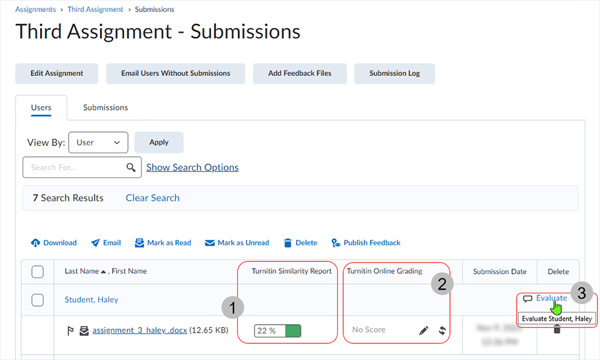This screenshot has width=600, height=360.
Task: Click the Edit Assignment button
Action: point(57,73)
